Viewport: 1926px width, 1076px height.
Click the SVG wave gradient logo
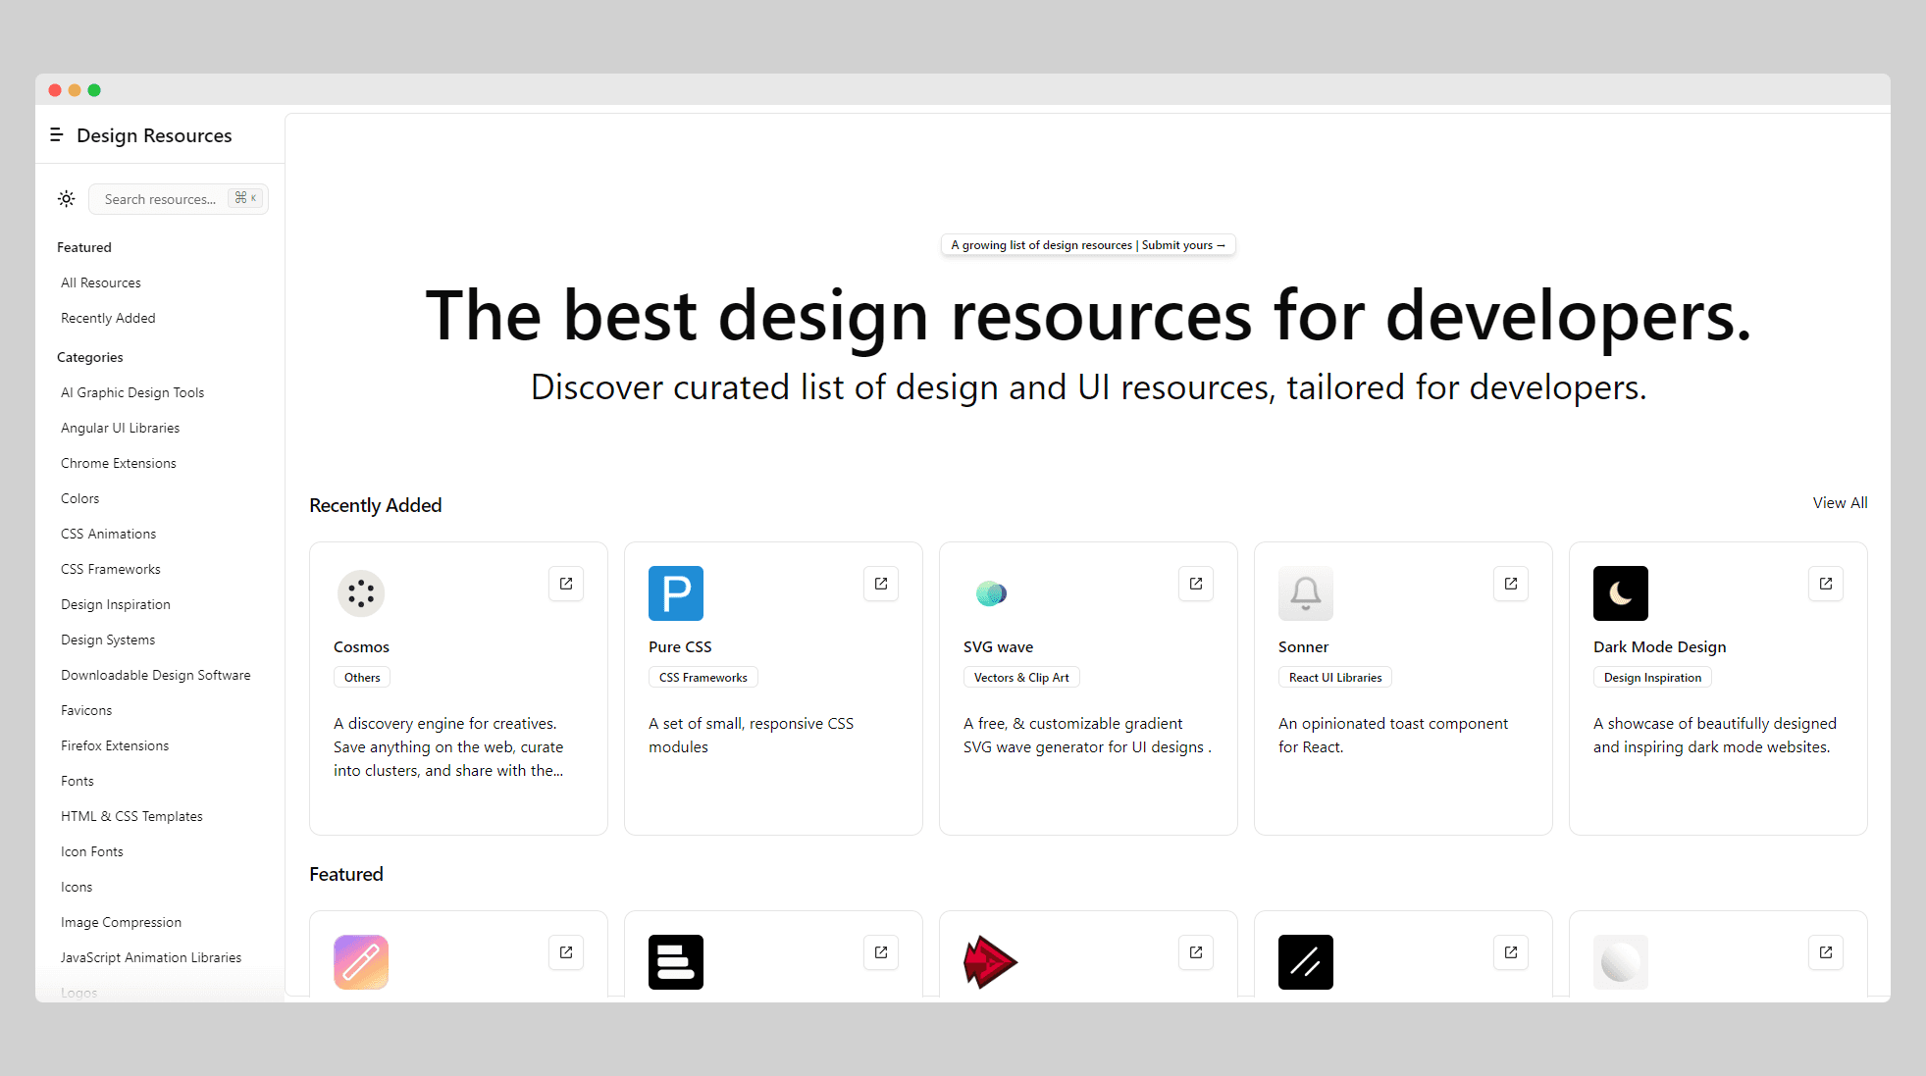[991, 593]
